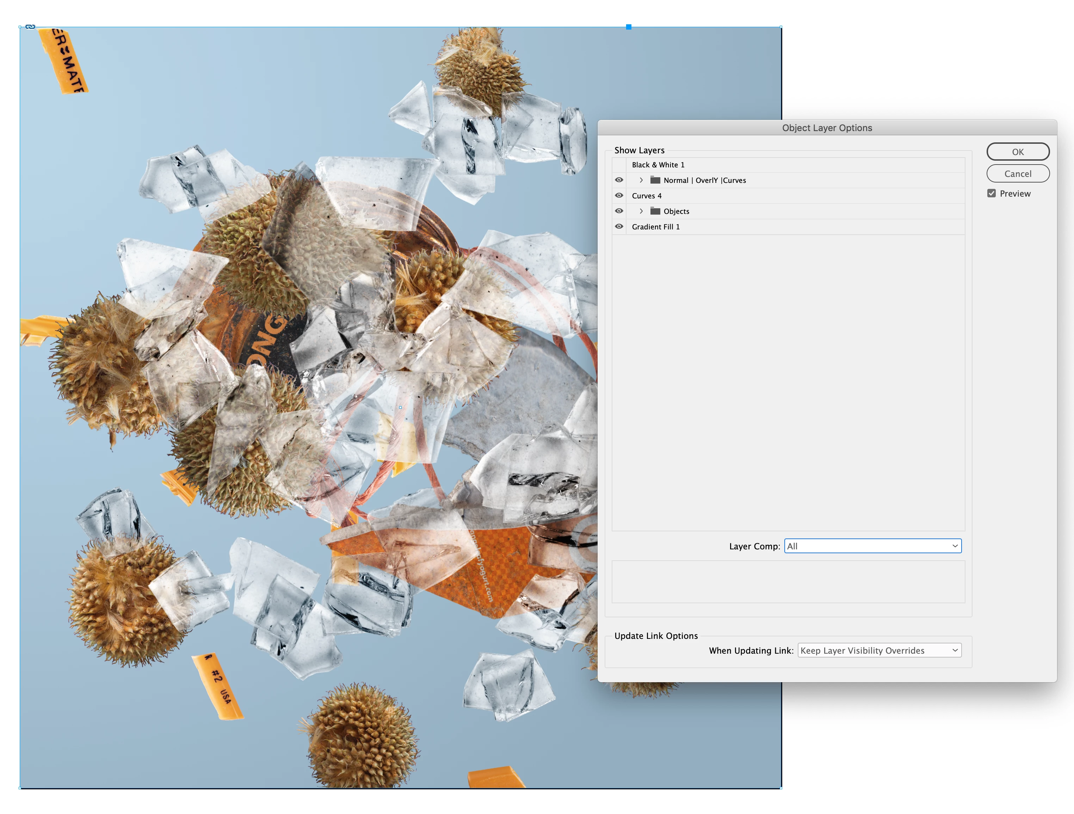Show the Black & White 1 layer
Screen dimensions: 1074x814
(619, 165)
